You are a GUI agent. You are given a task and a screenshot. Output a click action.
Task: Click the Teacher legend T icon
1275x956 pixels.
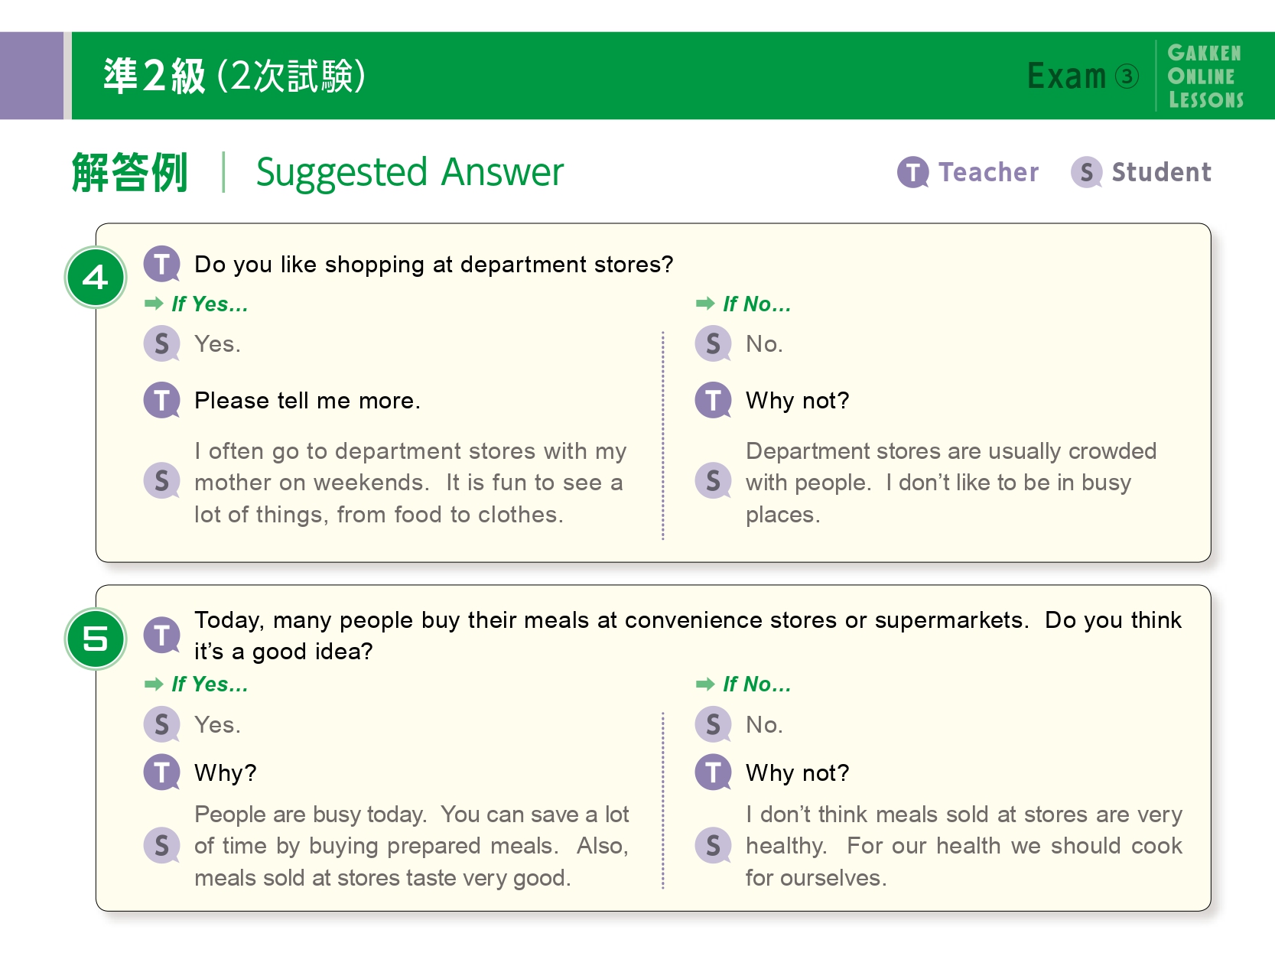912,172
